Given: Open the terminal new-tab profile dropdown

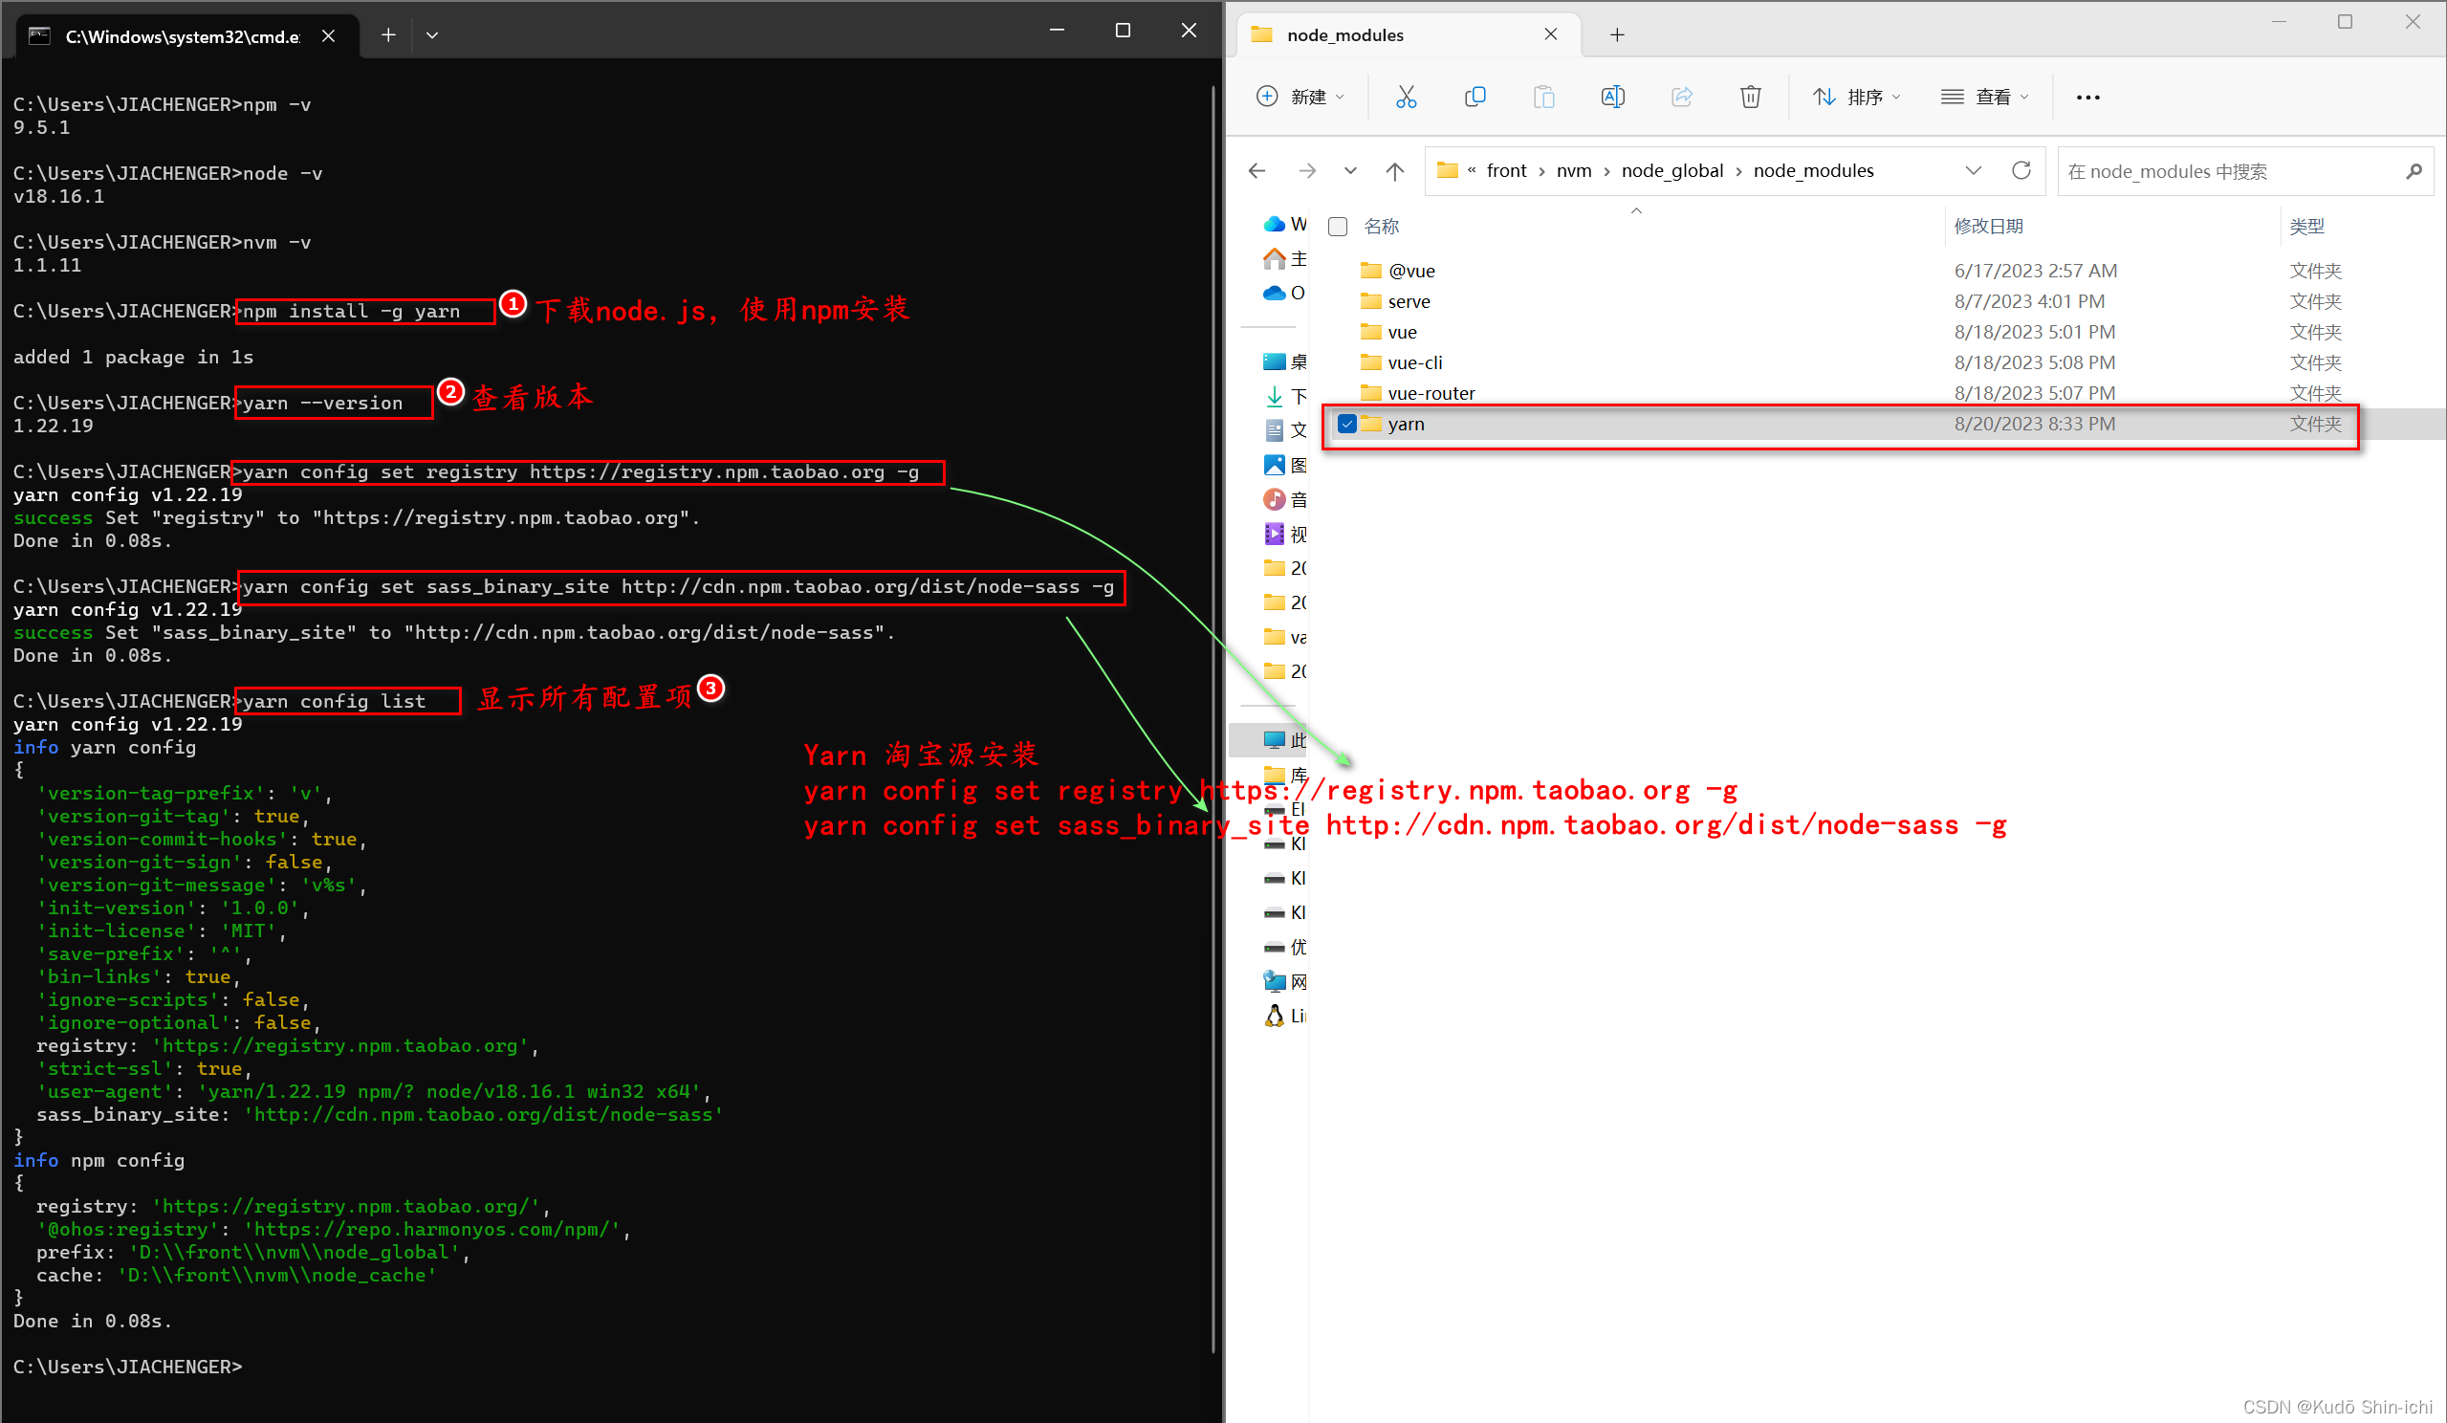Looking at the screenshot, I should tap(432, 35).
